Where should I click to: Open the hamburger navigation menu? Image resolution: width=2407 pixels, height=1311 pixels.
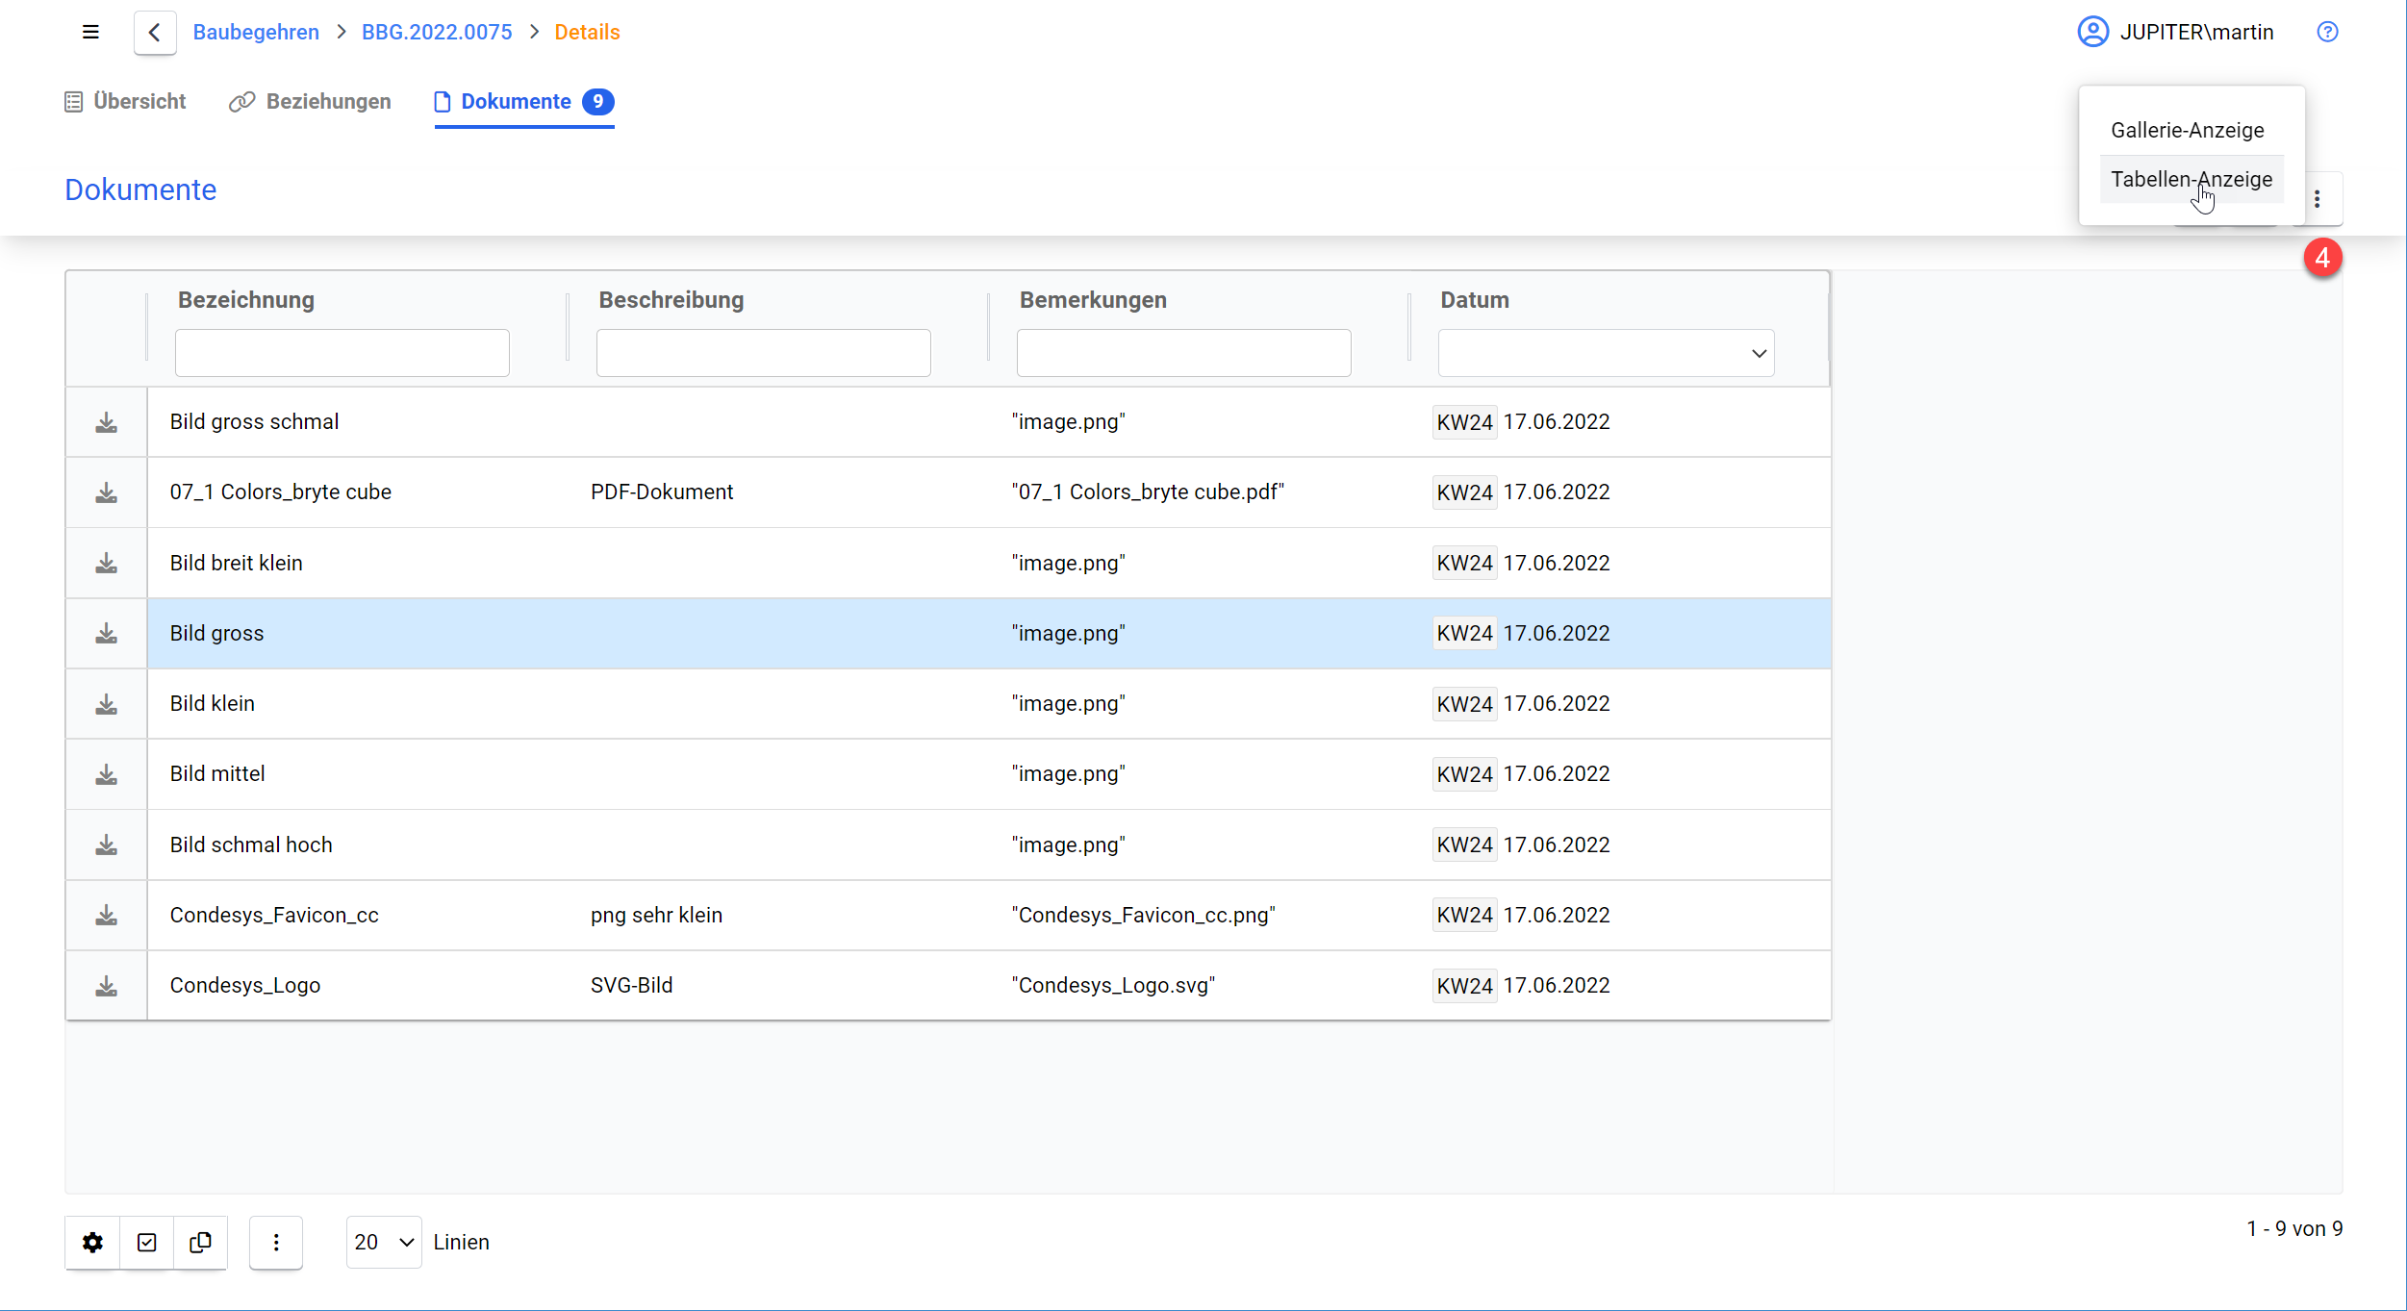coord(90,32)
